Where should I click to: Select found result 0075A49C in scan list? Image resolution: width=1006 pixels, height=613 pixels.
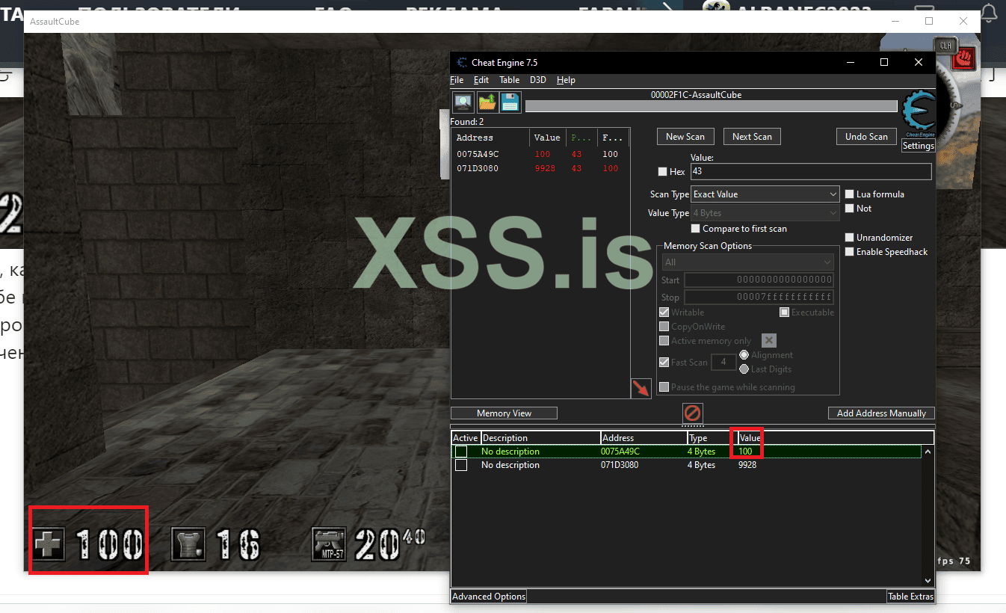click(541, 155)
